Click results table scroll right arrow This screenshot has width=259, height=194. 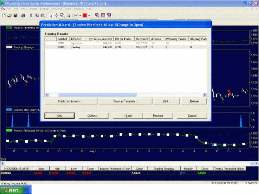[x=204, y=95]
